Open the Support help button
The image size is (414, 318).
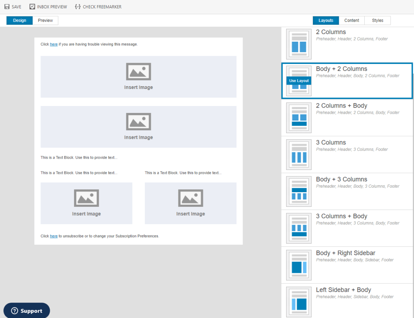click(x=27, y=311)
